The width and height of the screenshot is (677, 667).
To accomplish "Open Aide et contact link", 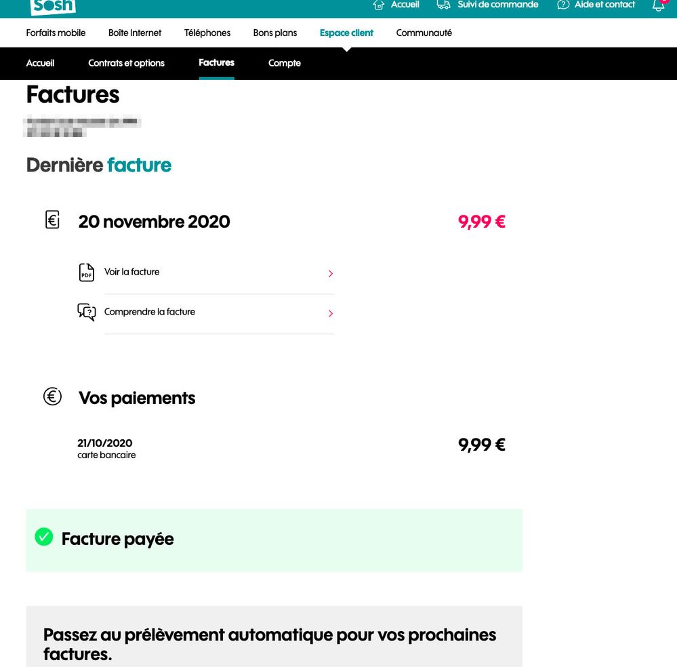I will click(x=604, y=5).
